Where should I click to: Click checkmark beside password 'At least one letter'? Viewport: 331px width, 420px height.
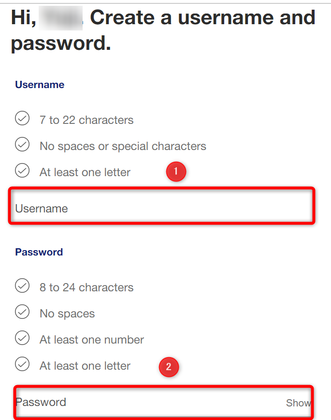click(22, 364)
